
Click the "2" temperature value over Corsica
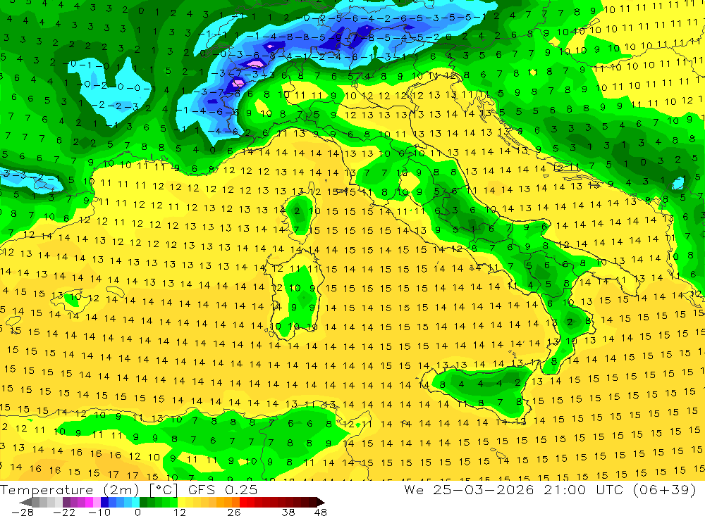[x=297, y=210]
